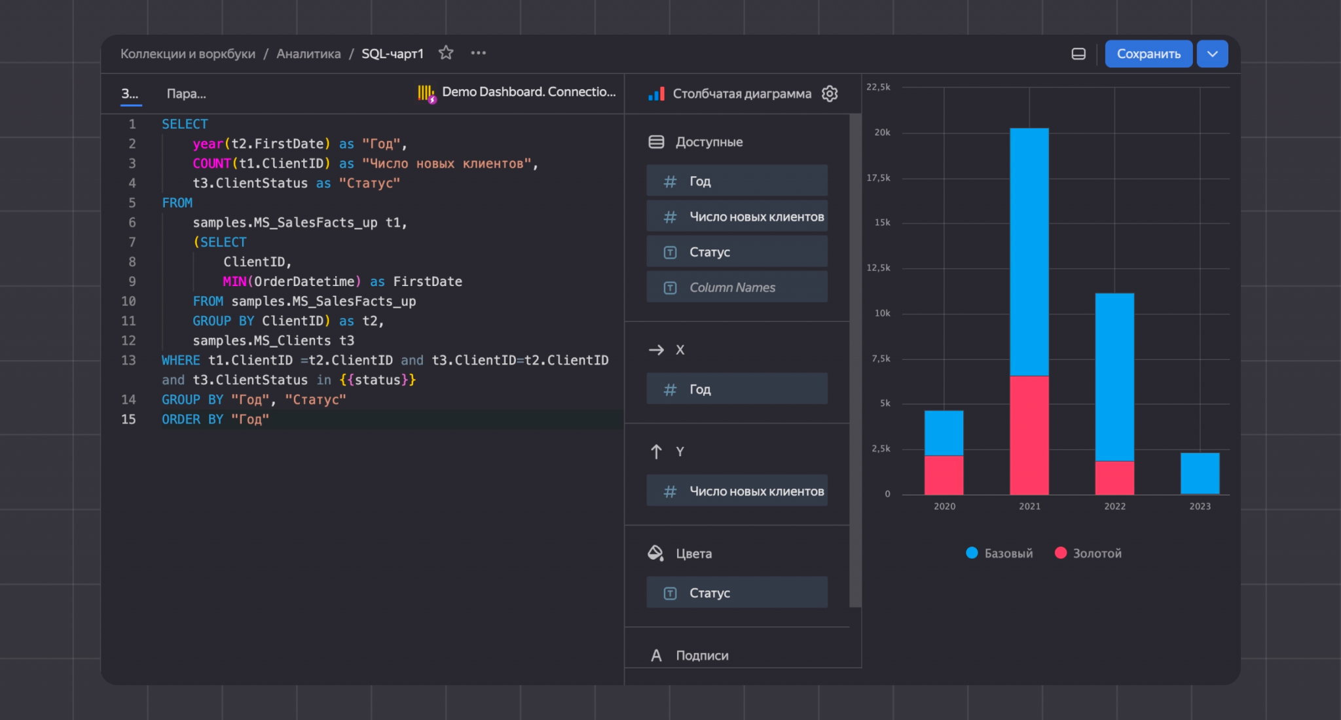Select the Column Names pseudo-field
Screen dimensions: 1341x720
coord(737,287)
